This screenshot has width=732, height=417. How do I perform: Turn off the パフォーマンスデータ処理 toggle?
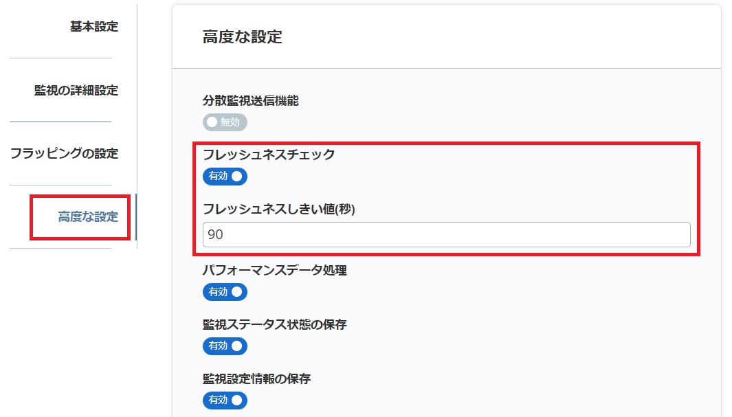pyautogui.click(x=225, y=292)
